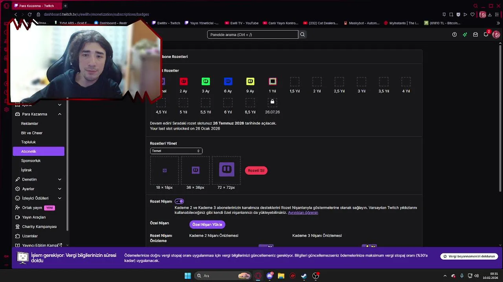Click the empty 2 Yıl badge slot
The width and height of the screenshot is (503, 282).
pos(317,81)
